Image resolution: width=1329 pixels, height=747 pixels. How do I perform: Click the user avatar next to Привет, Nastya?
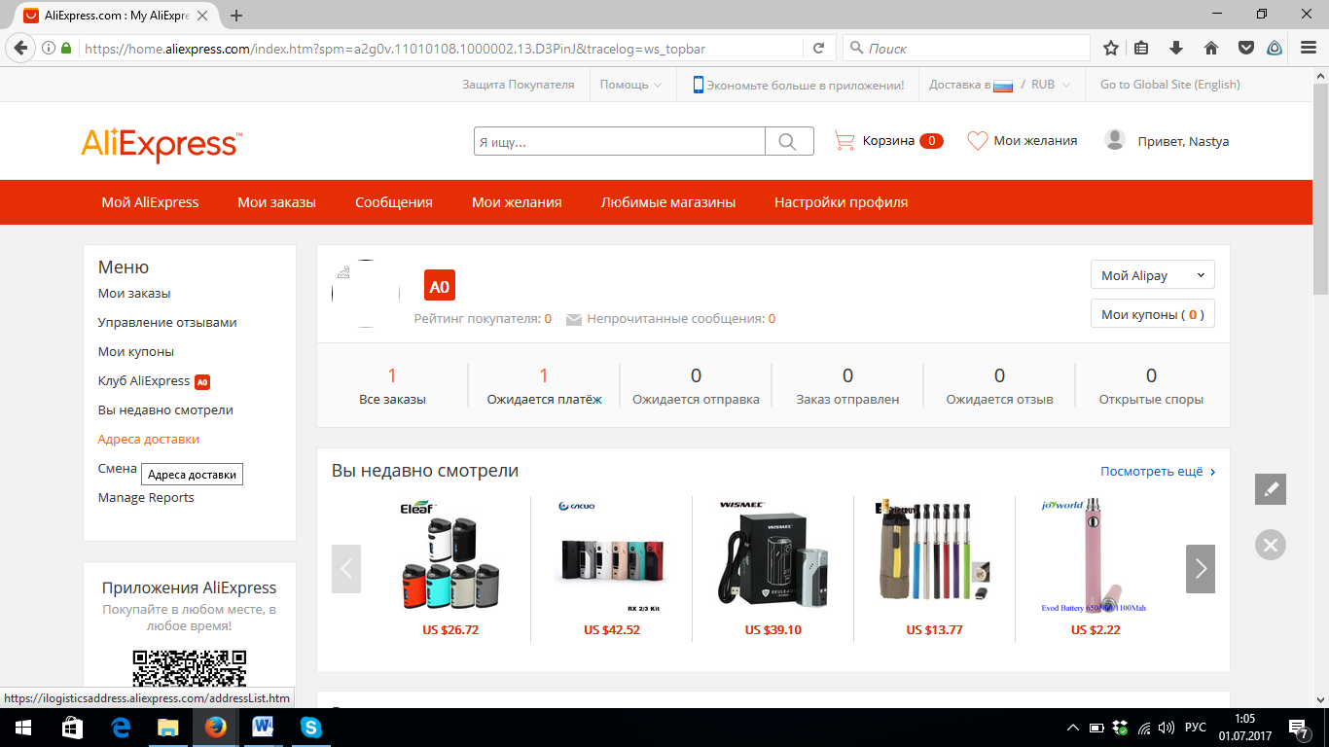1115,140
